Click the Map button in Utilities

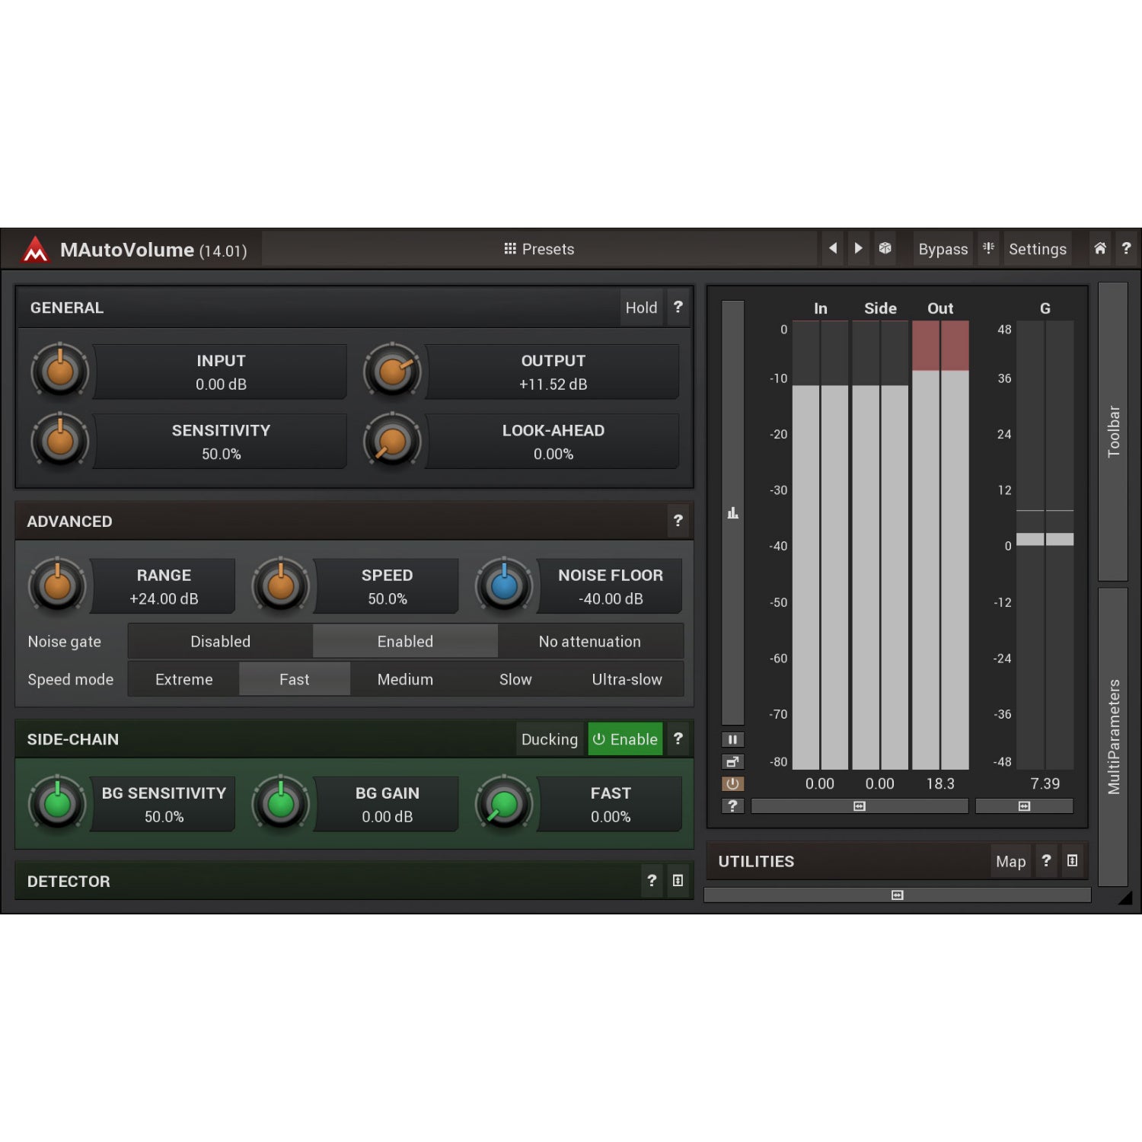pos(1010,861)
